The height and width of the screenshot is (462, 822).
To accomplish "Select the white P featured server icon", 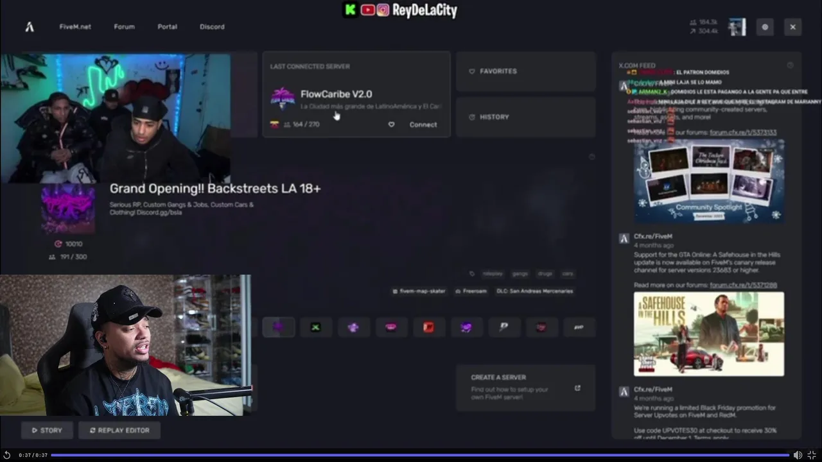I will 503,327.
